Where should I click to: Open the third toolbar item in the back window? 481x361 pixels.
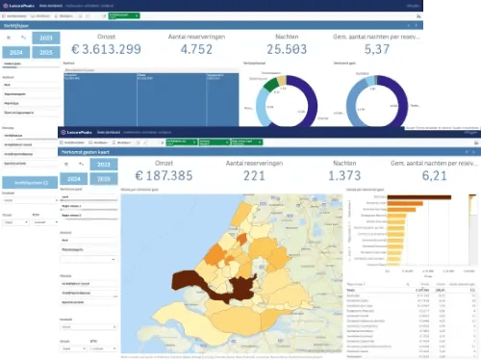tap(64, 15)
